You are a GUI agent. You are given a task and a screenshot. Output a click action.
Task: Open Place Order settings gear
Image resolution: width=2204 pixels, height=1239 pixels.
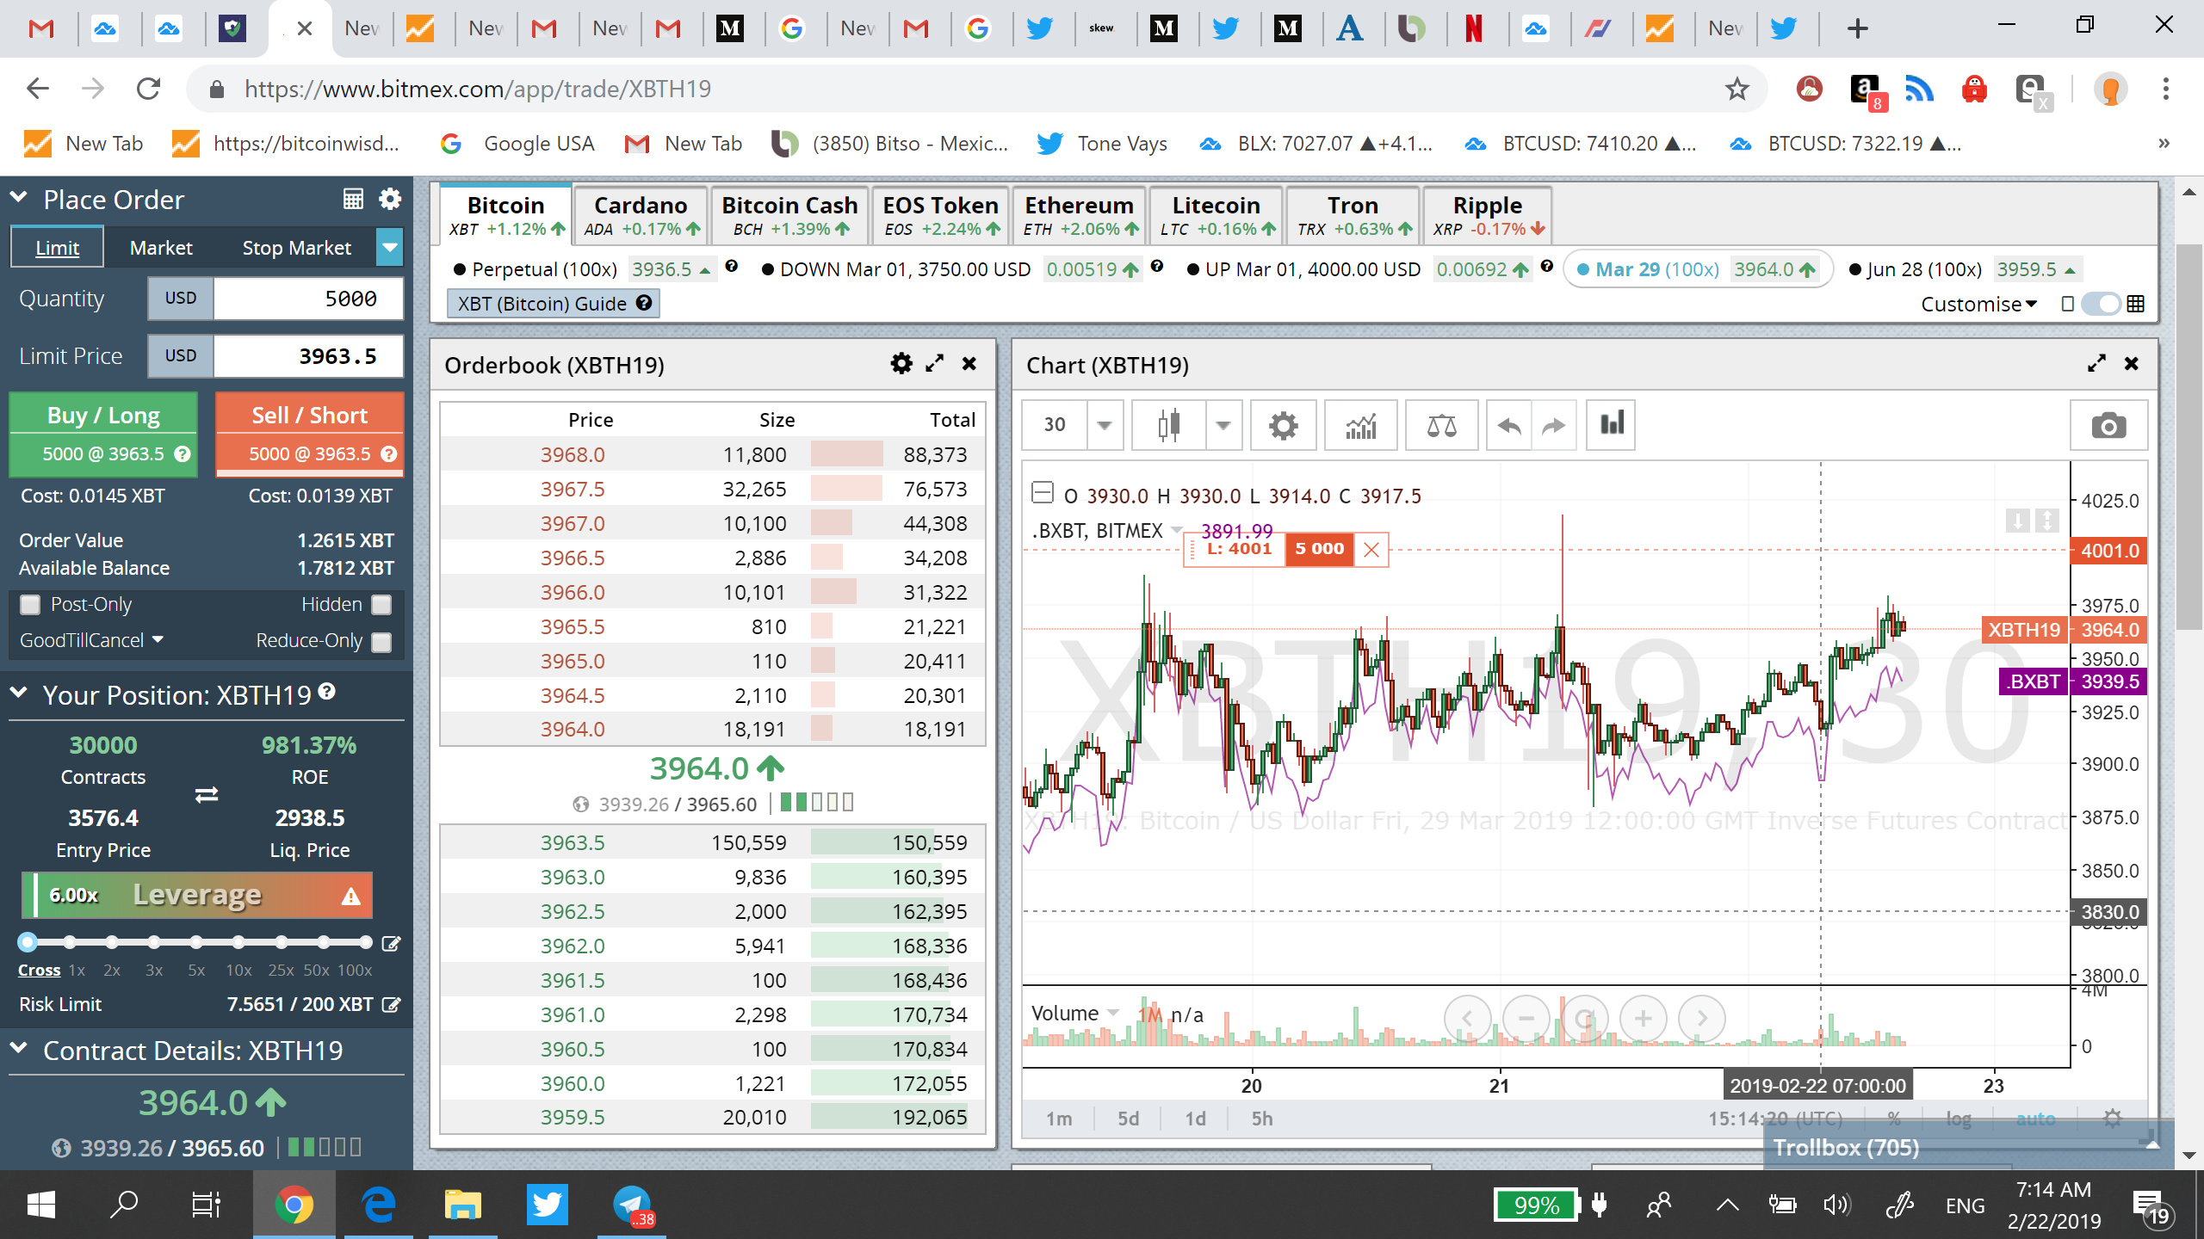coord(390,200)
